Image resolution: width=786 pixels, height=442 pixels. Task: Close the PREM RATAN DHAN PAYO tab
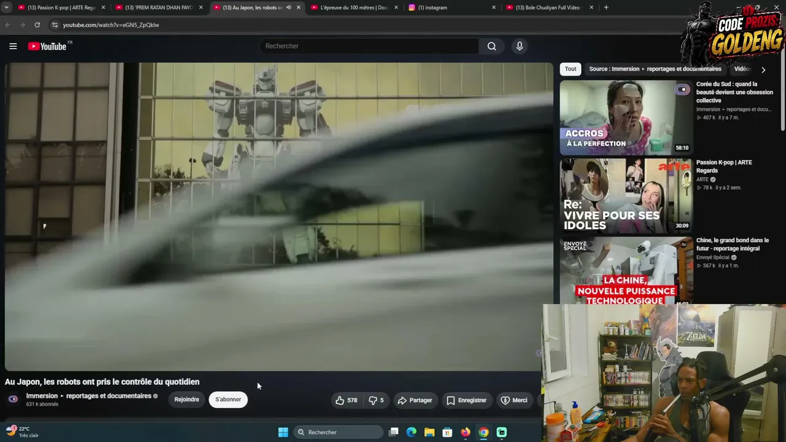tap(201, 7)
